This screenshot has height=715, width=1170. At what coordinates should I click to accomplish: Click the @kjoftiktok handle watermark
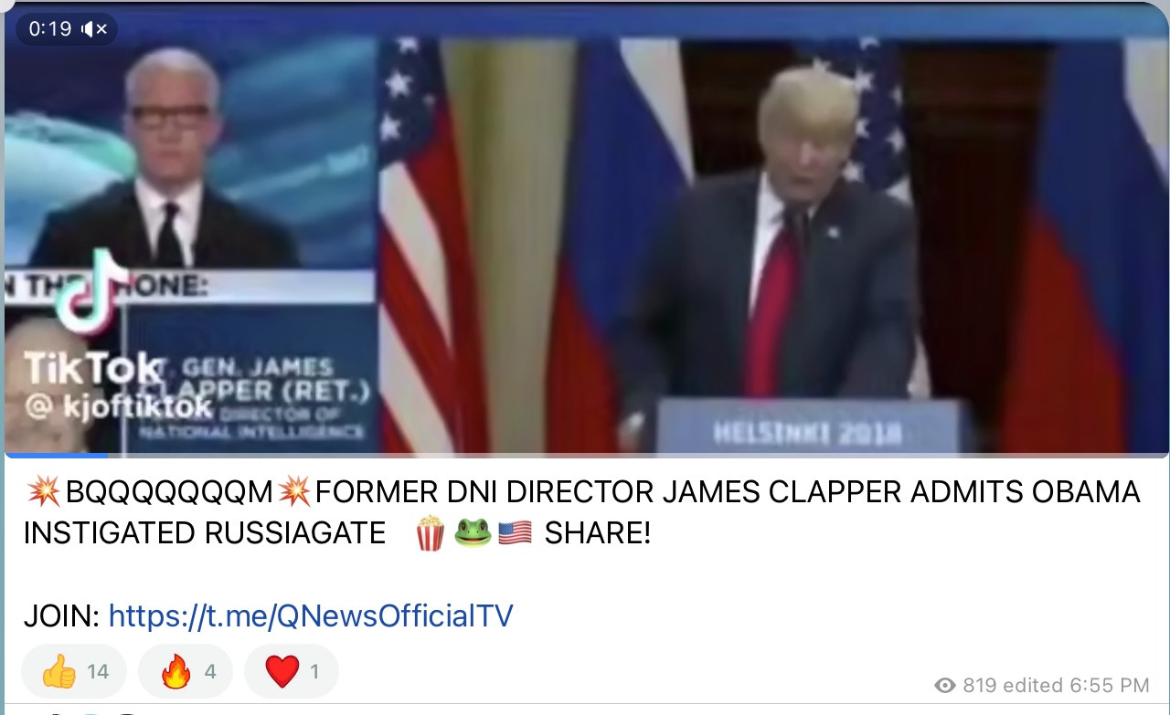(117, 407)
